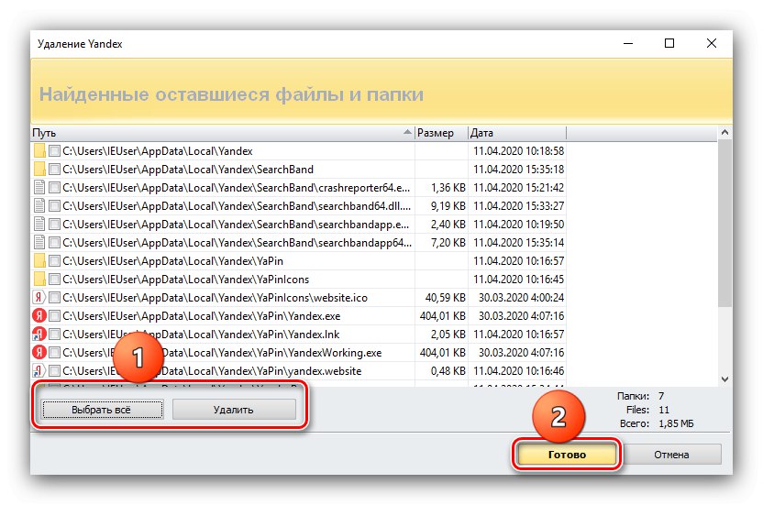Click the 11.04.2020 15:35:18 date cell
The height and width of the screenshot is (505, 763).
(x=518, y=170)
